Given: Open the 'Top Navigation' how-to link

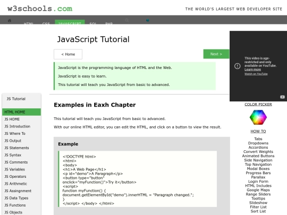Looking at the screenshot, I should pos(258,165).
